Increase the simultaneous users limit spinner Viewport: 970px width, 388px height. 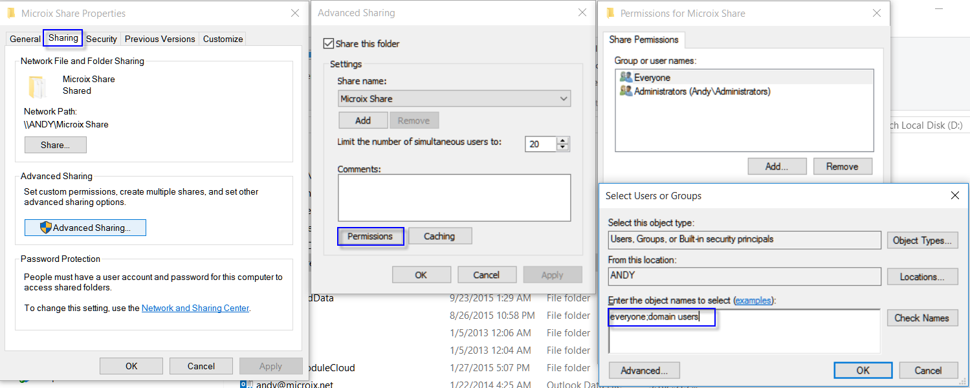pos(563,140)
